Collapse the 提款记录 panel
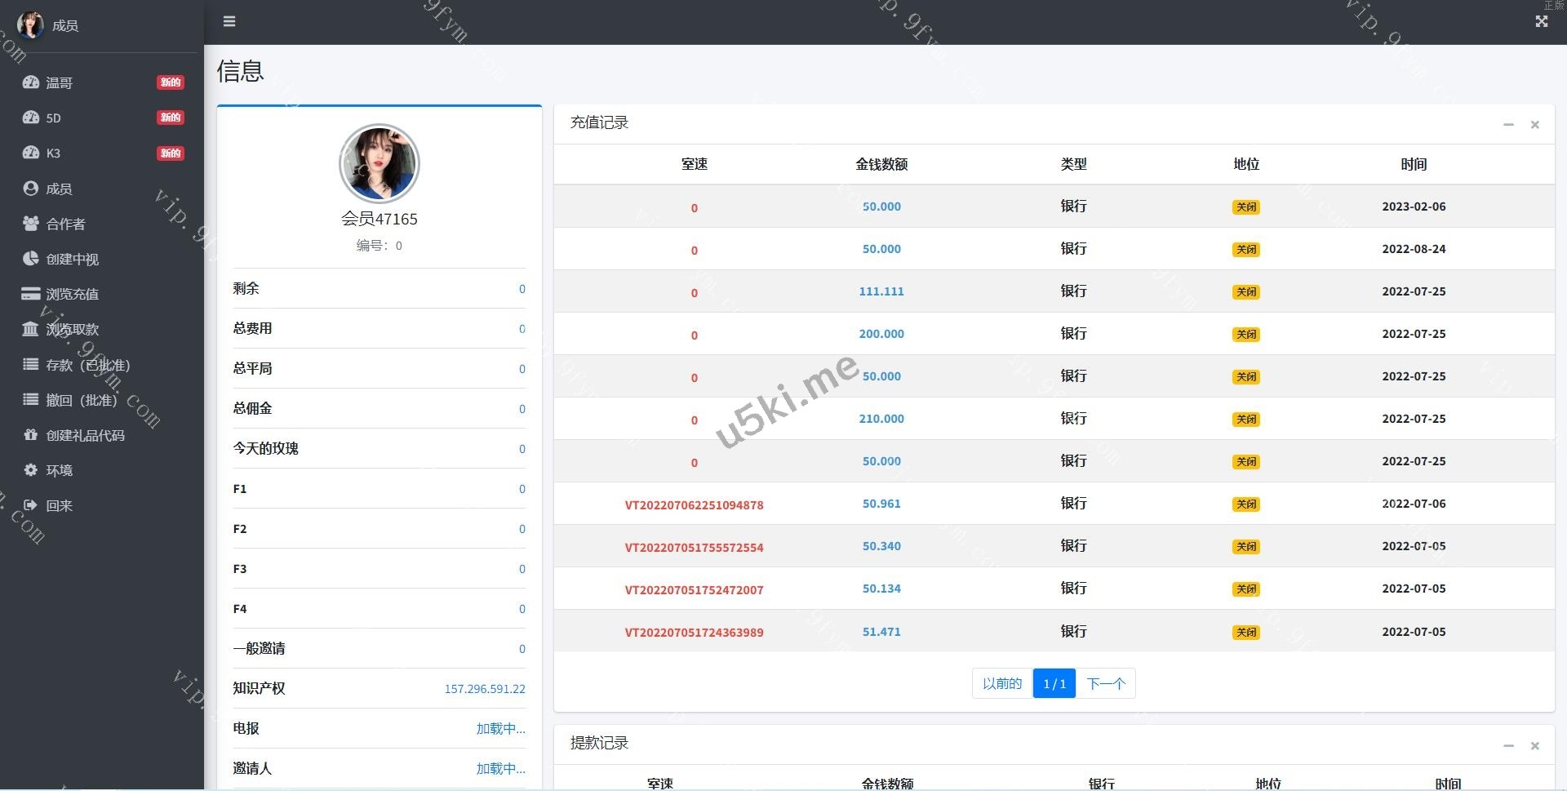Screen dimensions: 1567x791 click(1508, 745)
